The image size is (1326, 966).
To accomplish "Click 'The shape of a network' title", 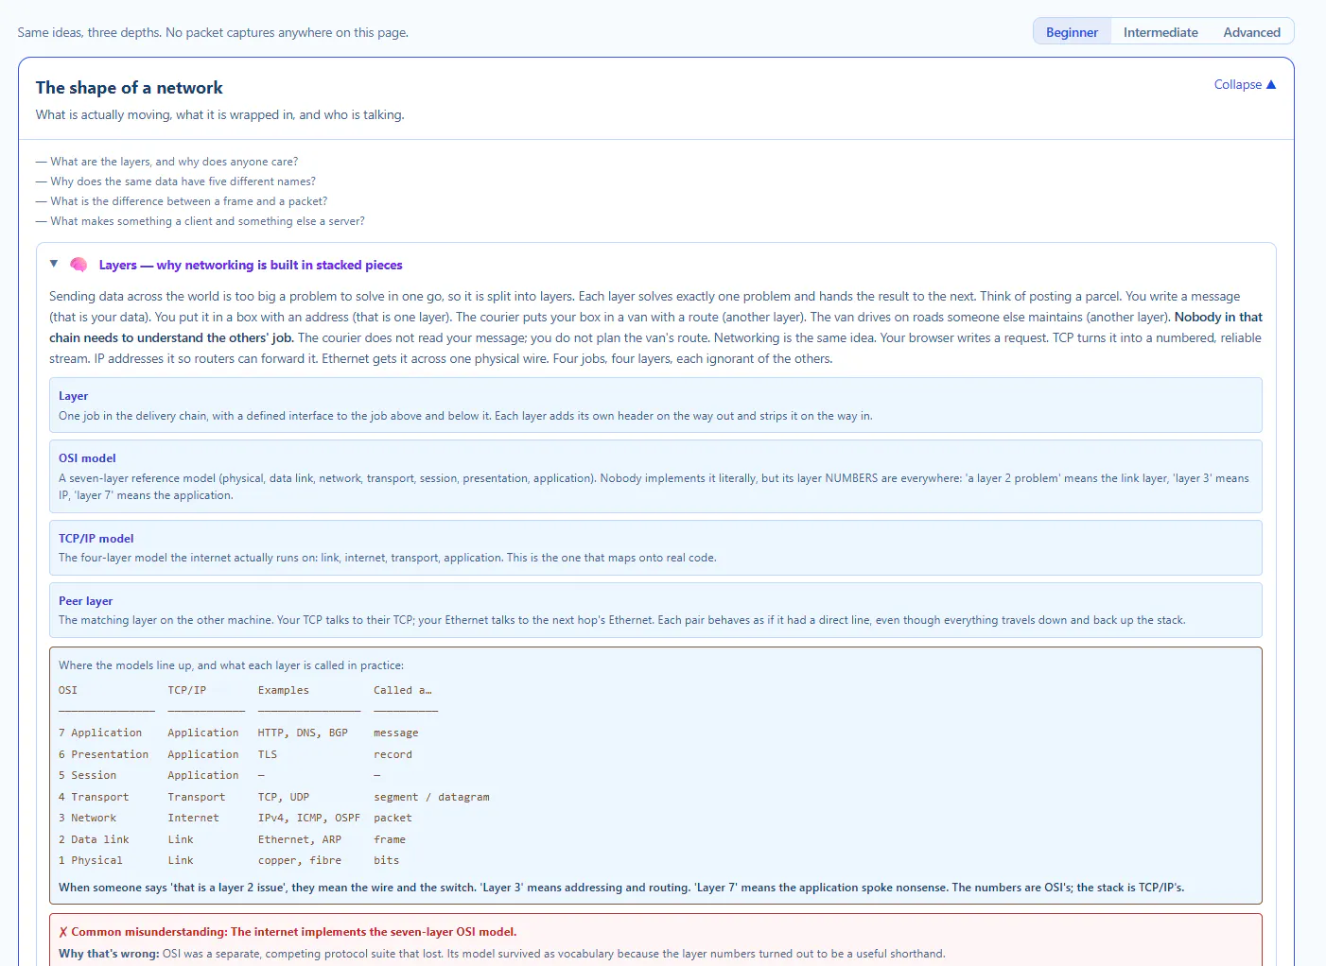I will point(130,88).
